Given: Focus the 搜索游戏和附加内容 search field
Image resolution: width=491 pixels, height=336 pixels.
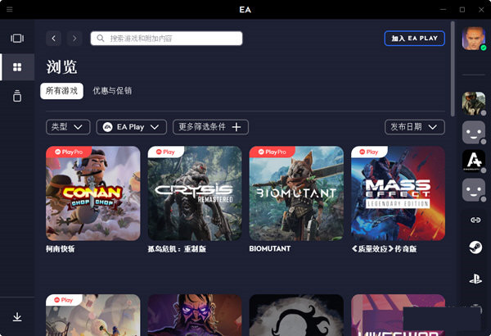Looking at the screenshot, I should pyautogui.click(x=167, y=39).
